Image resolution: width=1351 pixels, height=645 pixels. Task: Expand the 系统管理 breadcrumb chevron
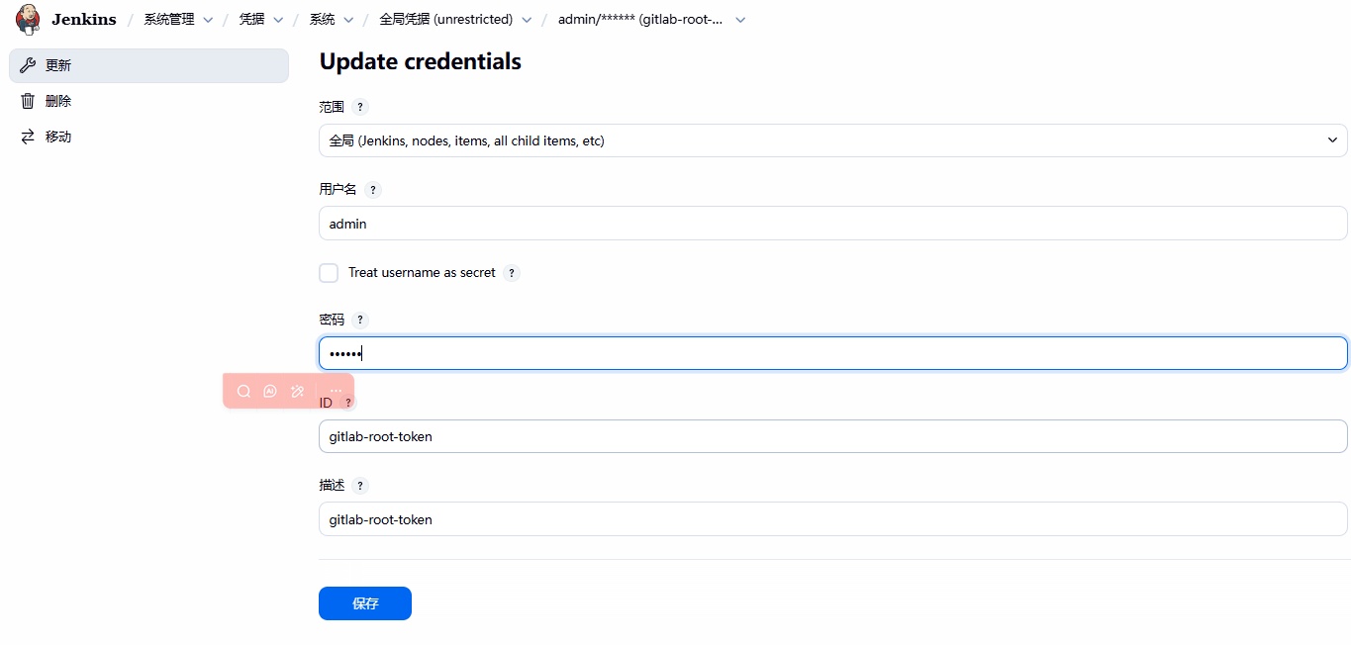(x=208, y=20)
